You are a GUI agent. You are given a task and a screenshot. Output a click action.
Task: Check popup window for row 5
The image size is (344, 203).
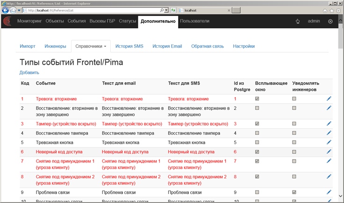click(x=257, y=142)
